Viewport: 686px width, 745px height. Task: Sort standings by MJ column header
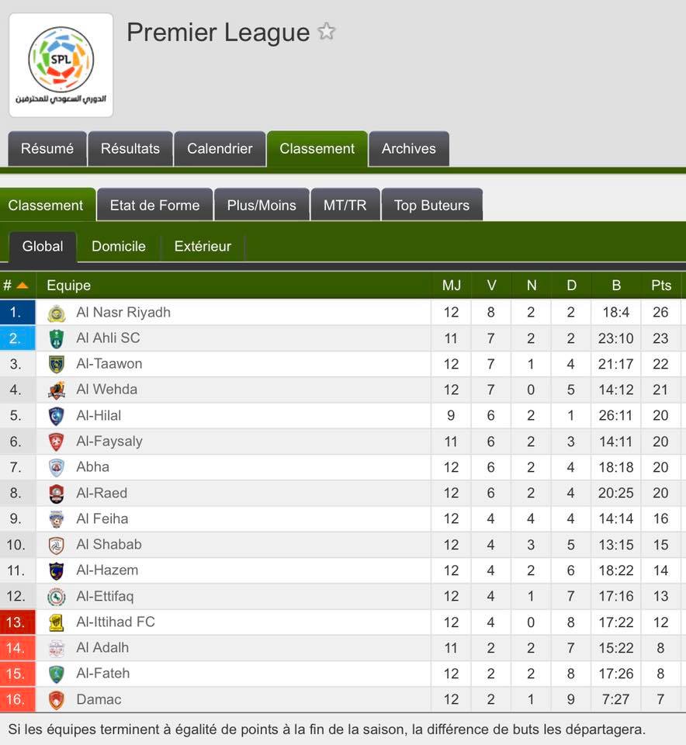tap(452, 285)
